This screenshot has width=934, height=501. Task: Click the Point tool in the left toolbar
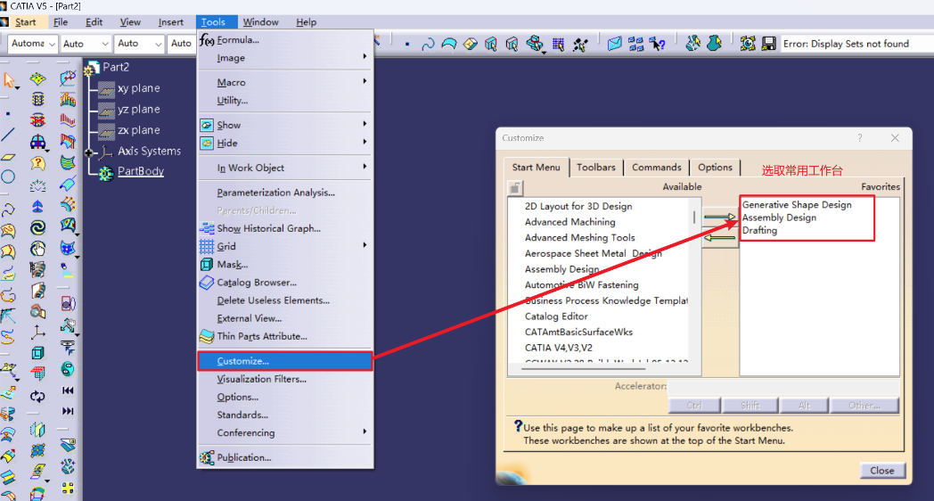(x=8, y=113)
